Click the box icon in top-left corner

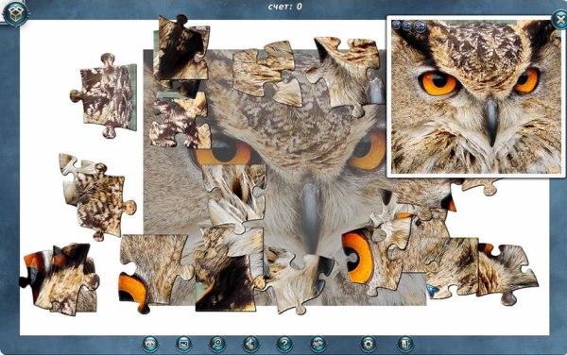pyautogui.click(x=15, y=14)
